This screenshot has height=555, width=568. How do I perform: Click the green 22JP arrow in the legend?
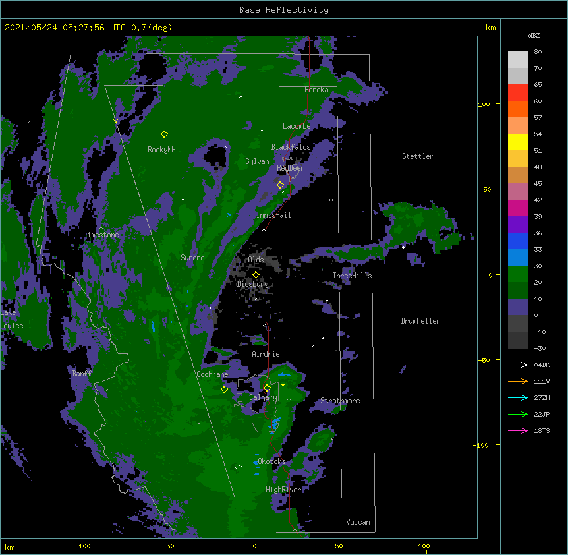tap(518, 414)
